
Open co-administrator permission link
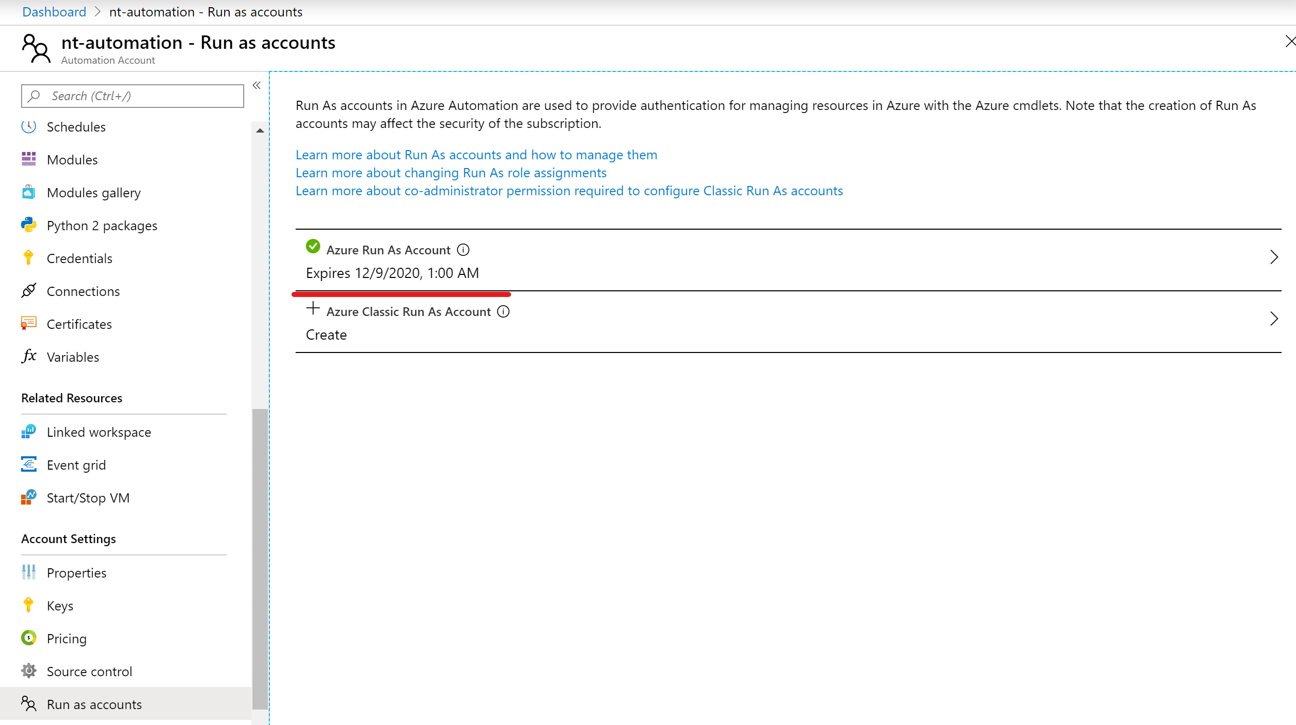[x=569, y=191]
